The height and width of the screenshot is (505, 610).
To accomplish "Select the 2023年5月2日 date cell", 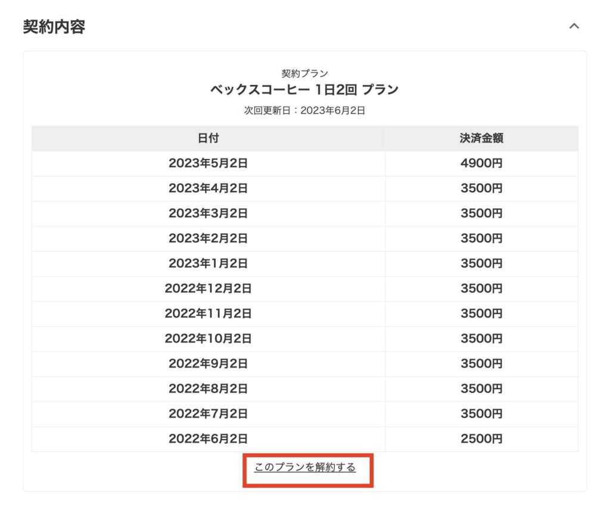I will click(x=208, y=163).
